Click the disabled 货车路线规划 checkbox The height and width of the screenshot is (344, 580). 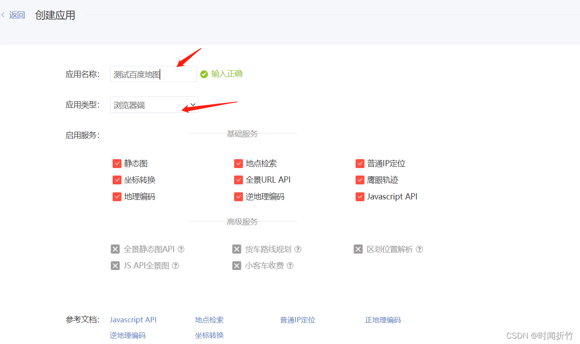(x=237, y=249)
